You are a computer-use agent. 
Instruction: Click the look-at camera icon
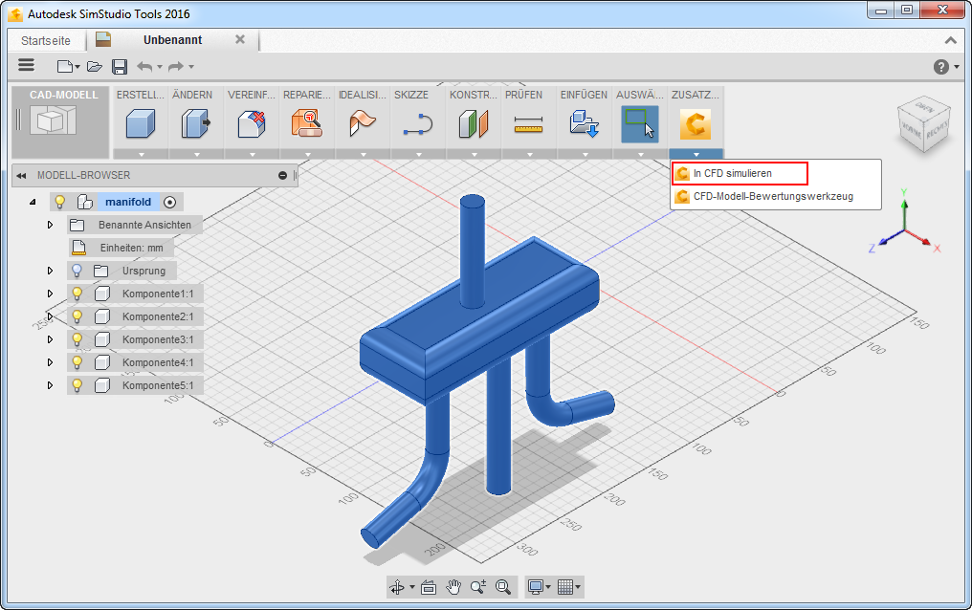(x=429, y=587)
